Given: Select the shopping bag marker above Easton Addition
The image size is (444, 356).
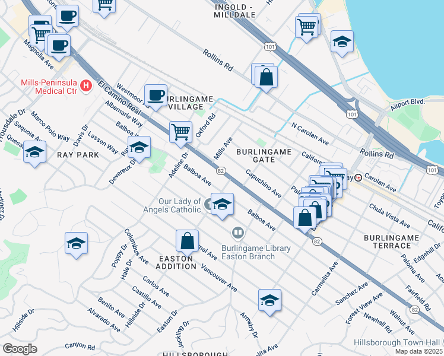Looking at the screenshot, I should coord(187,241).
